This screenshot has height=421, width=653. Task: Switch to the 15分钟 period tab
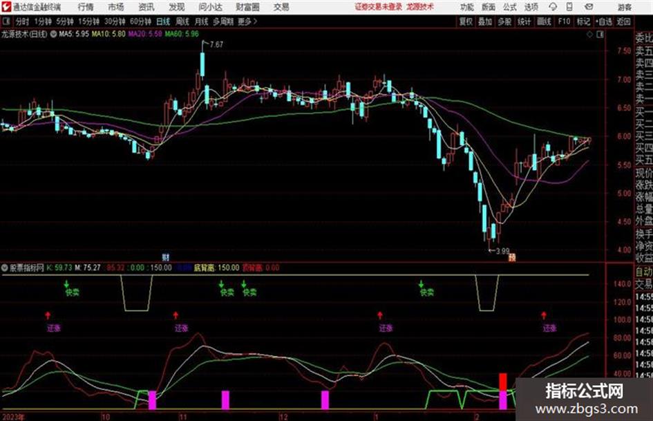point(88,21)
